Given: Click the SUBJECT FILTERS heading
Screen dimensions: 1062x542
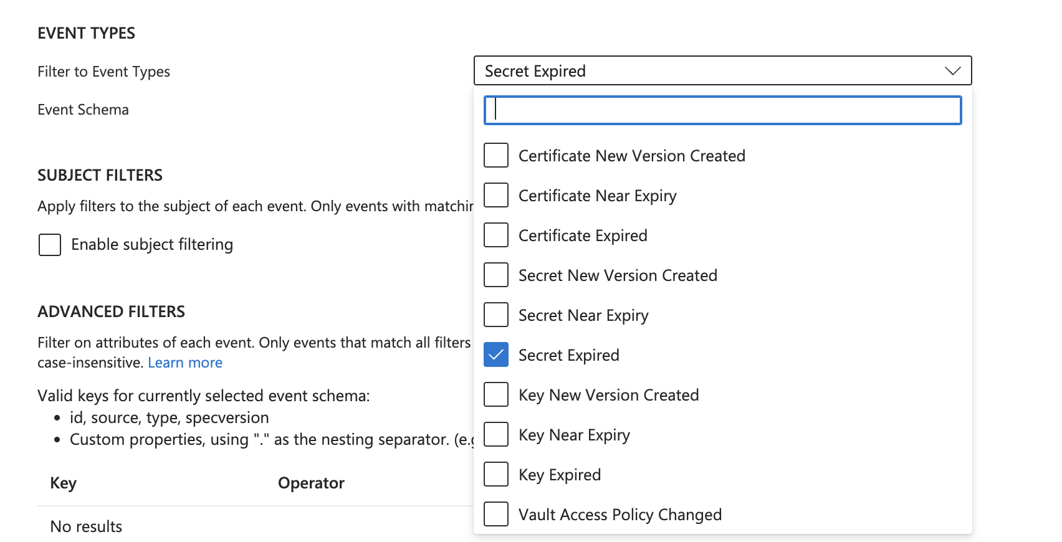Looking at the screenshot, I should 100,175.
